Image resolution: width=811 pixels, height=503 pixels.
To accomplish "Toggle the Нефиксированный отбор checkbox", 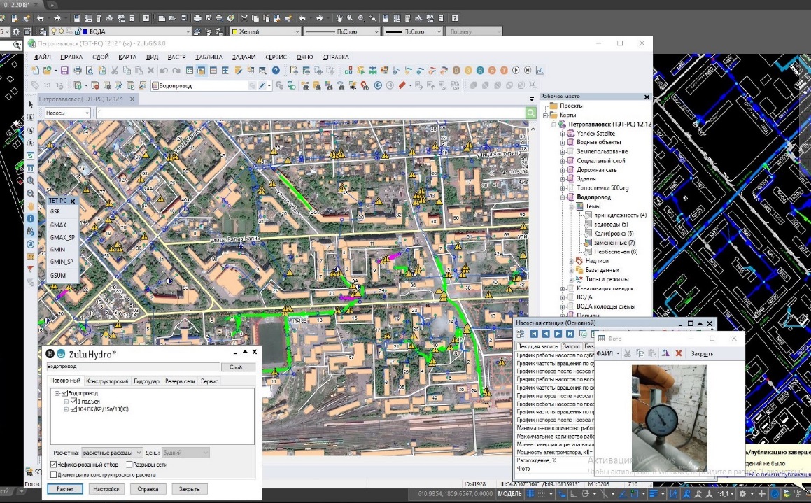I will coord(55,465).
